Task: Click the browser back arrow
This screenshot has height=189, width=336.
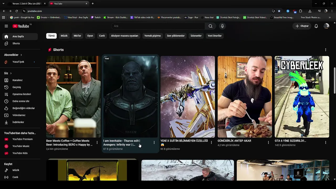Action: click(4, 11)
